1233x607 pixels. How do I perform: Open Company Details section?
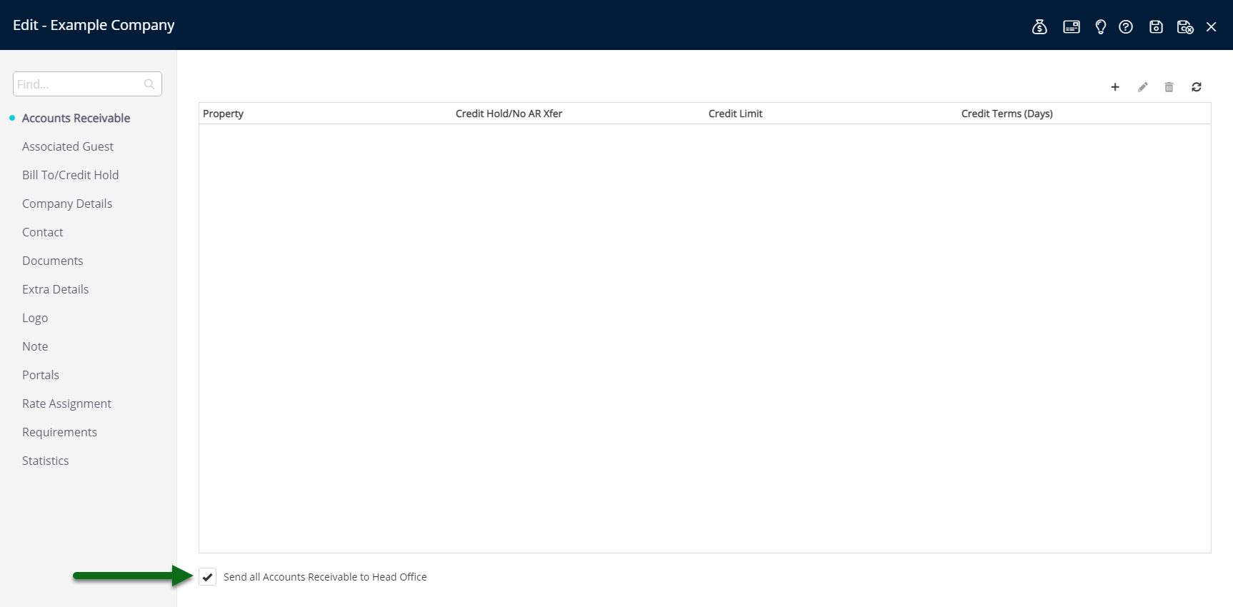[x=67, y=204]
